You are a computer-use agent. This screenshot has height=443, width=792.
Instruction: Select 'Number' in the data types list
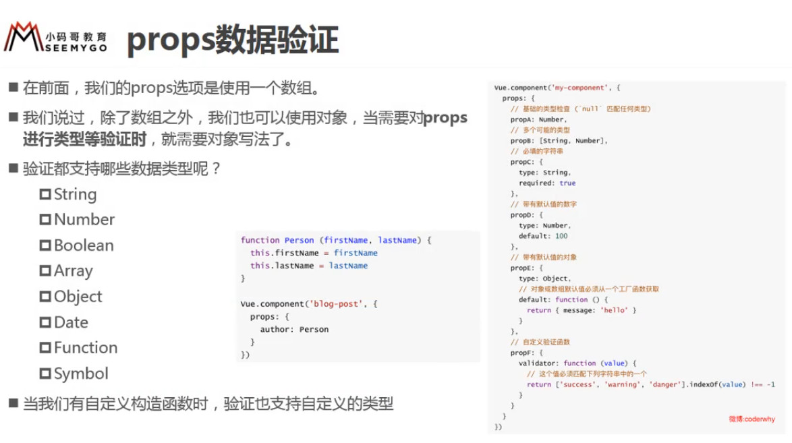pyautogui.click(x=84, y=219)
